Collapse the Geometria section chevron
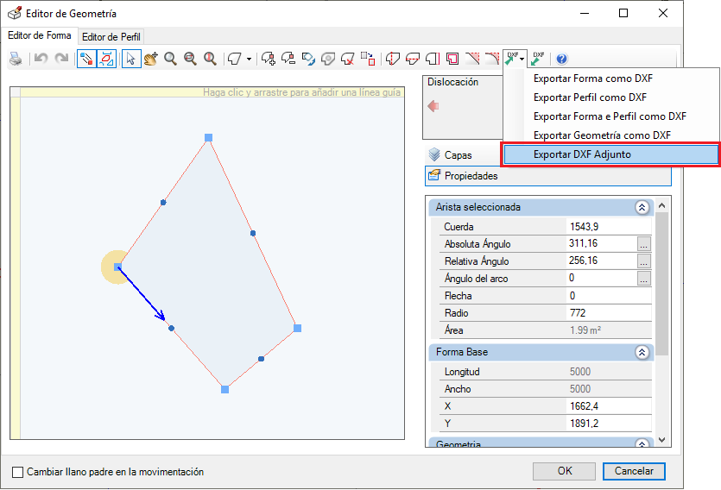Screen dimensions: 721x490 point(642,443)
